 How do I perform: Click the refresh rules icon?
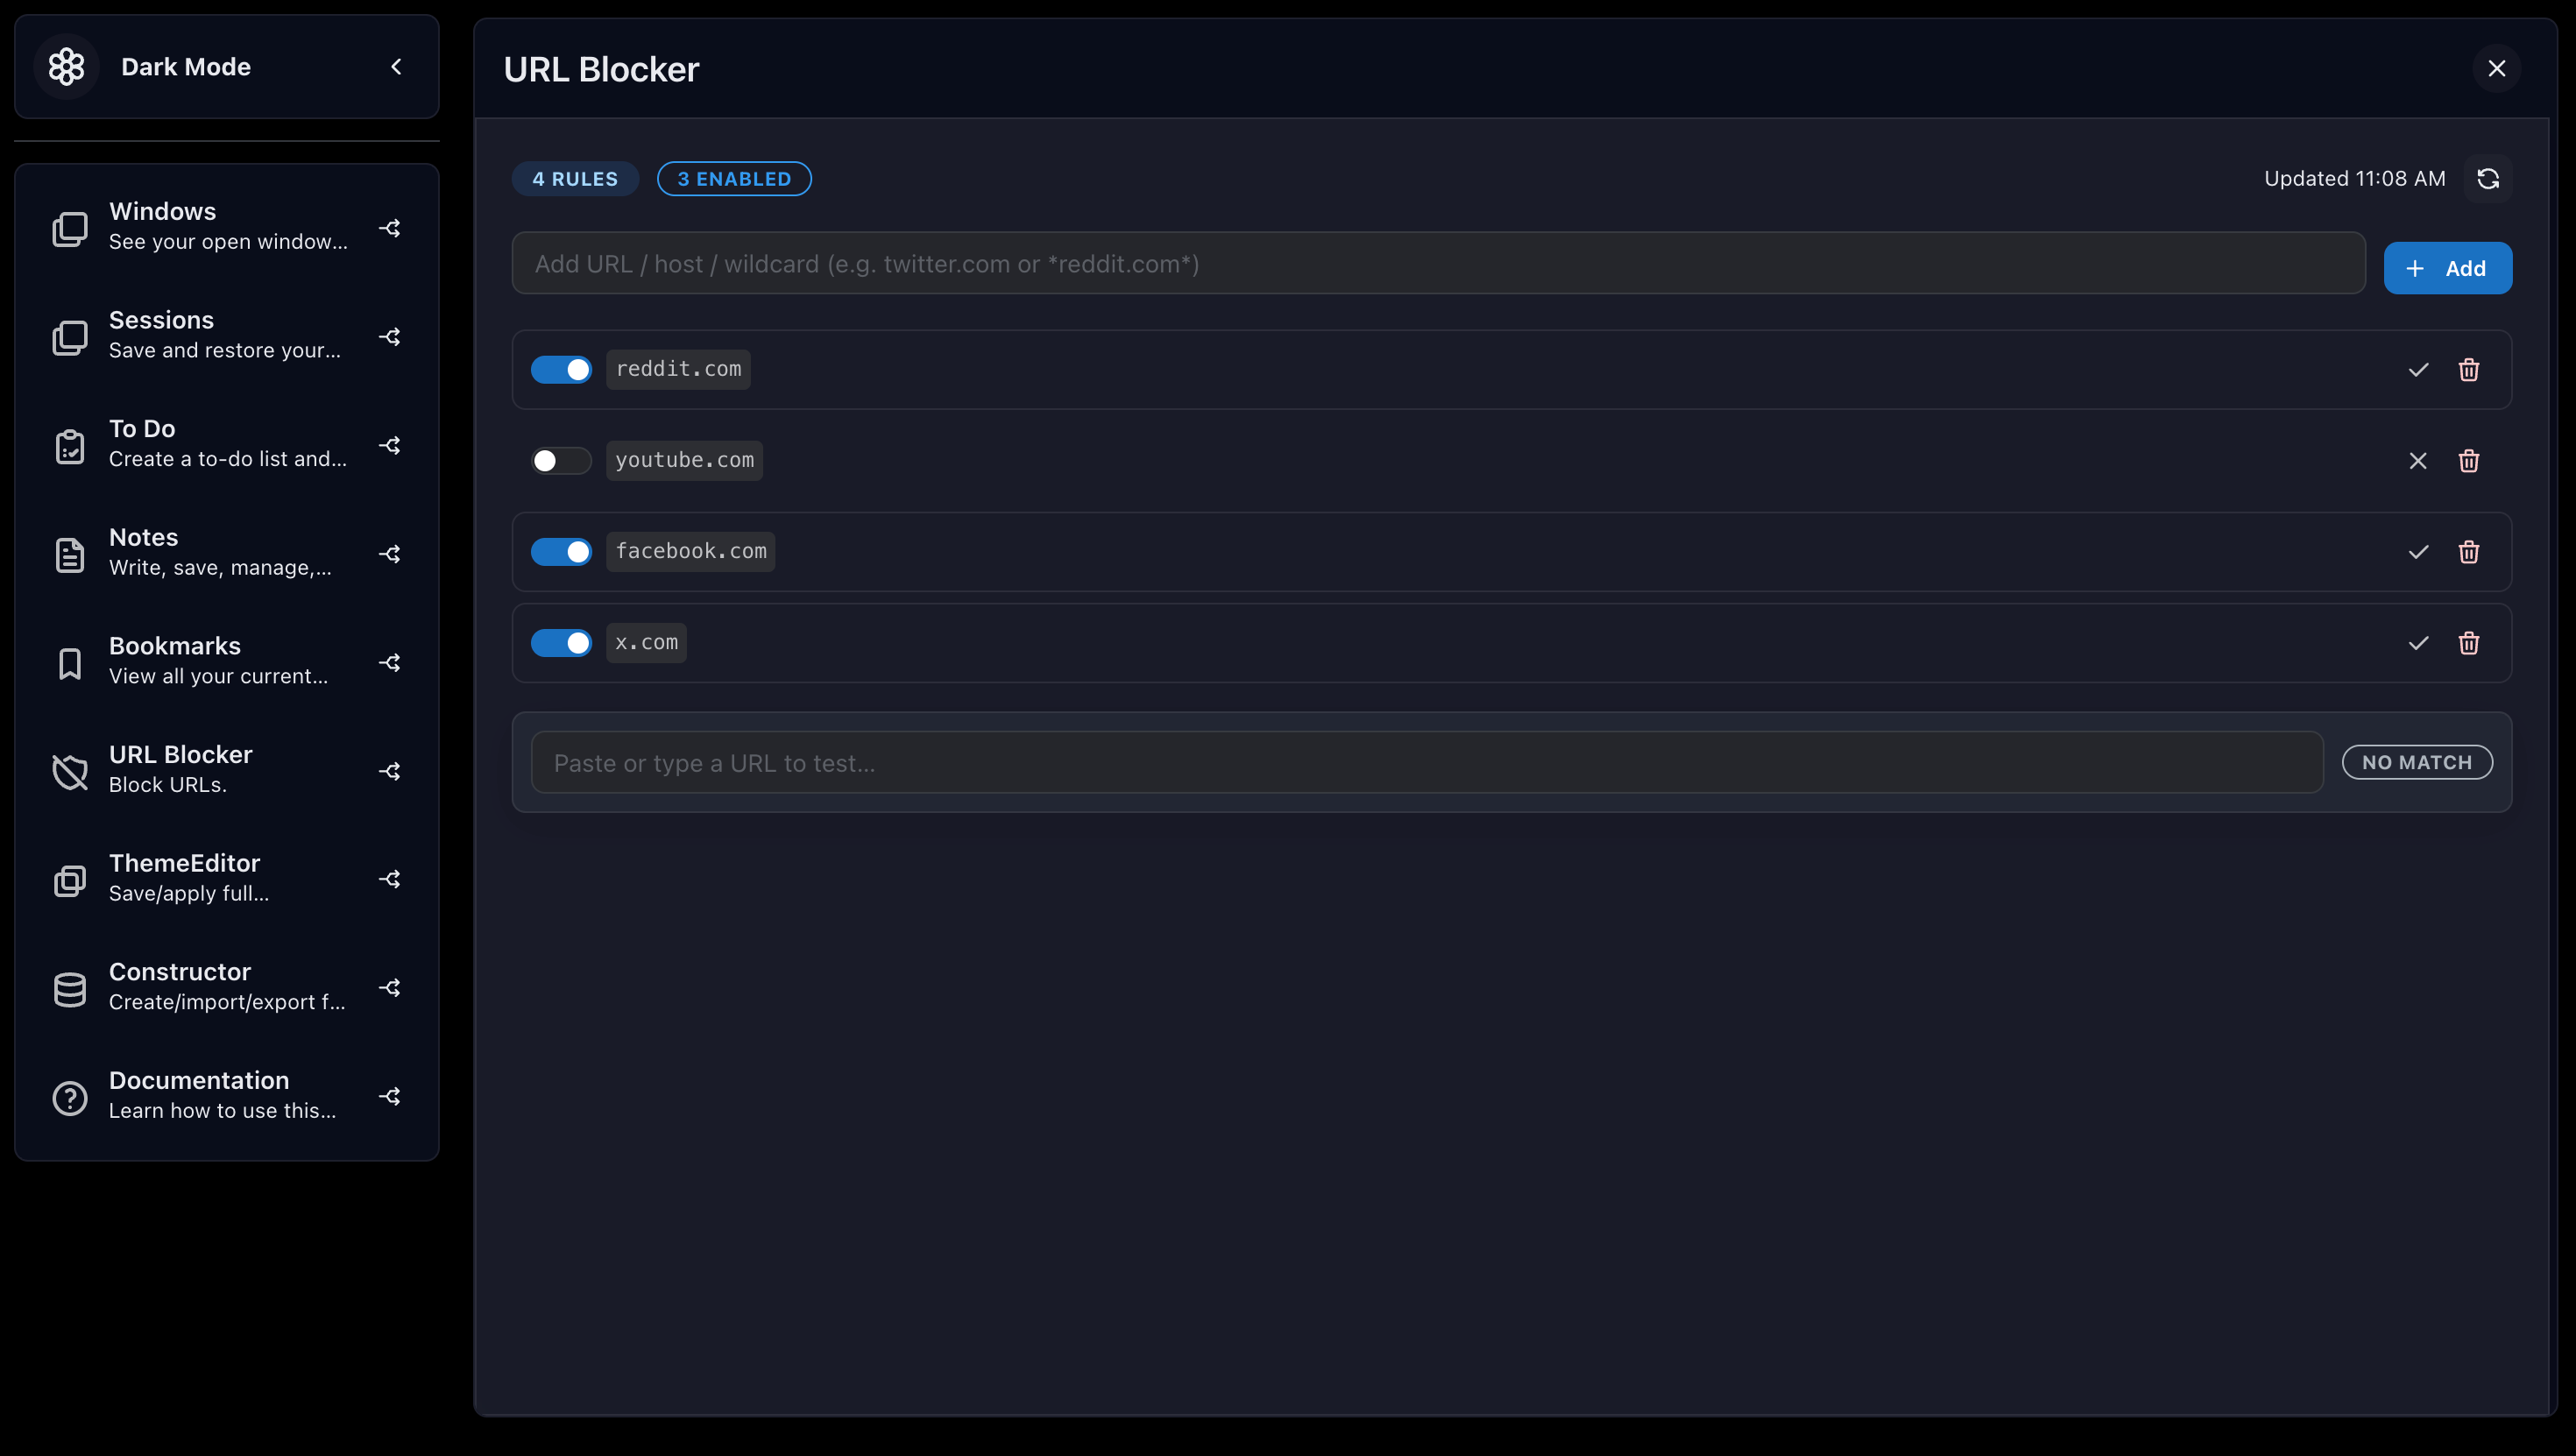2488,179
